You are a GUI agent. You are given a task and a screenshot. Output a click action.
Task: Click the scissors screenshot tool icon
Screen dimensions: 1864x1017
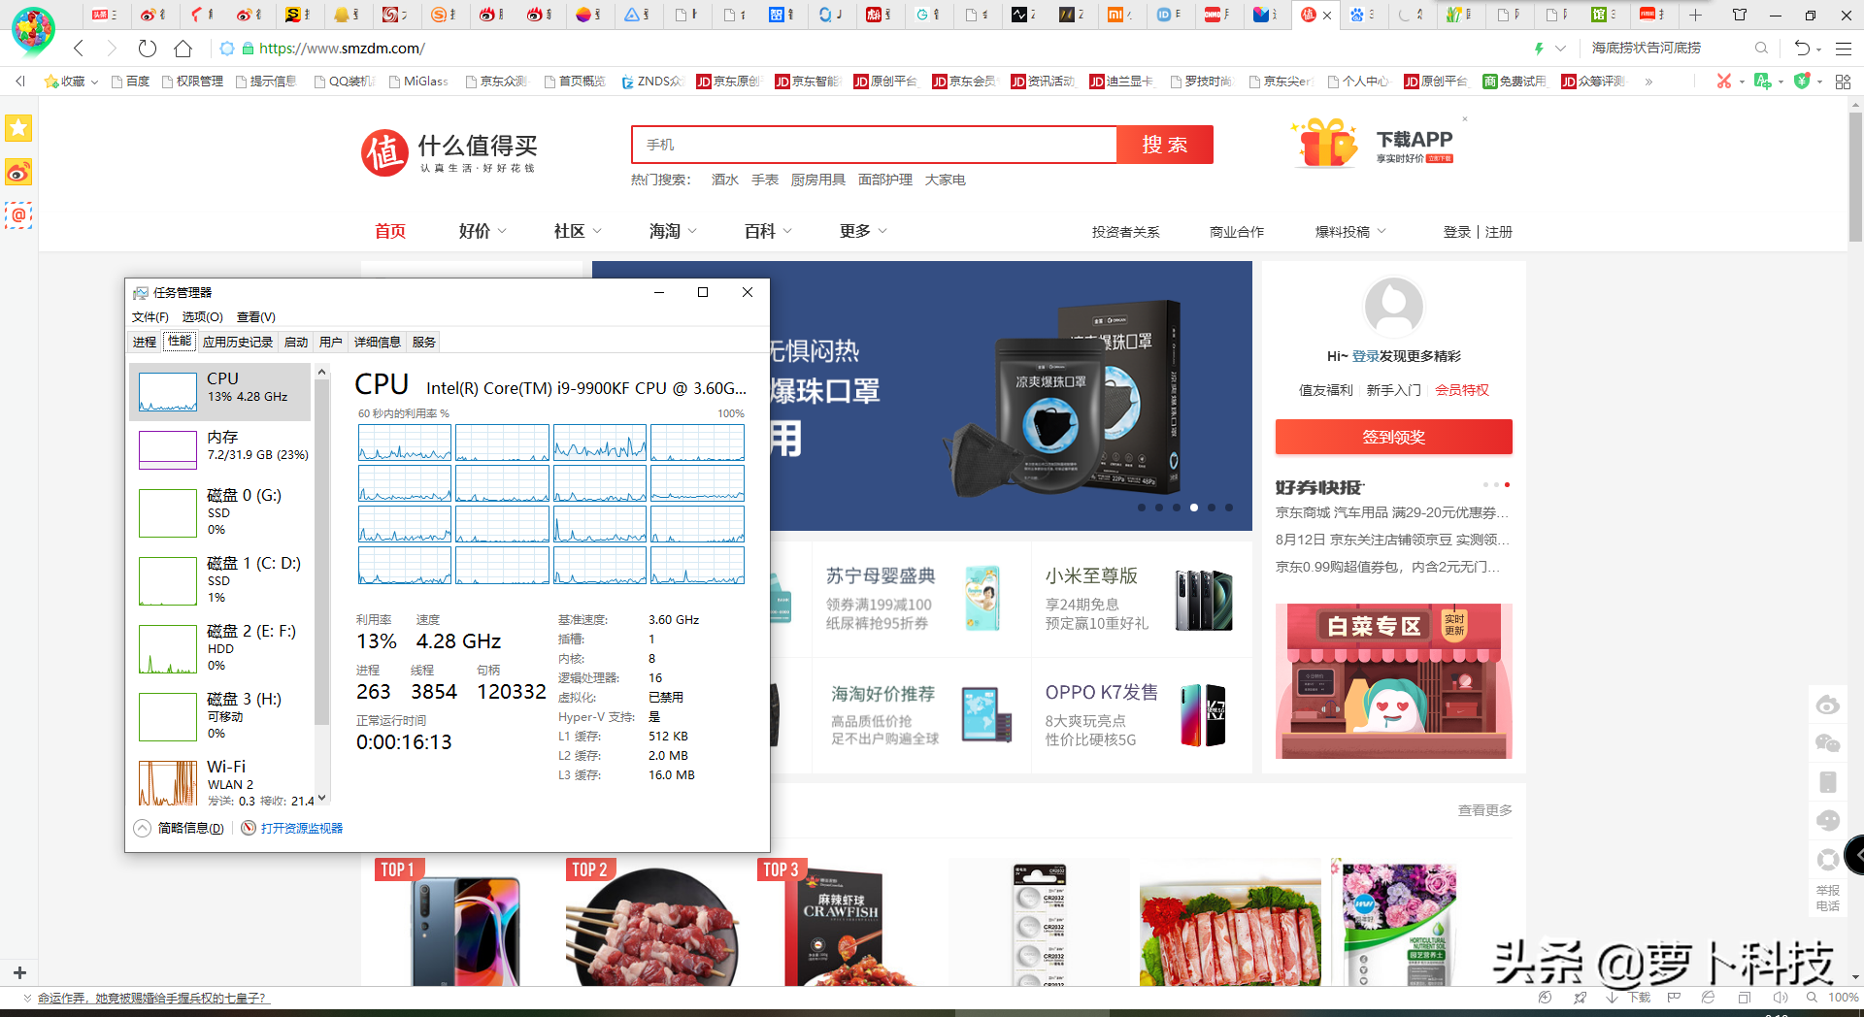(x=1724, y=82)
